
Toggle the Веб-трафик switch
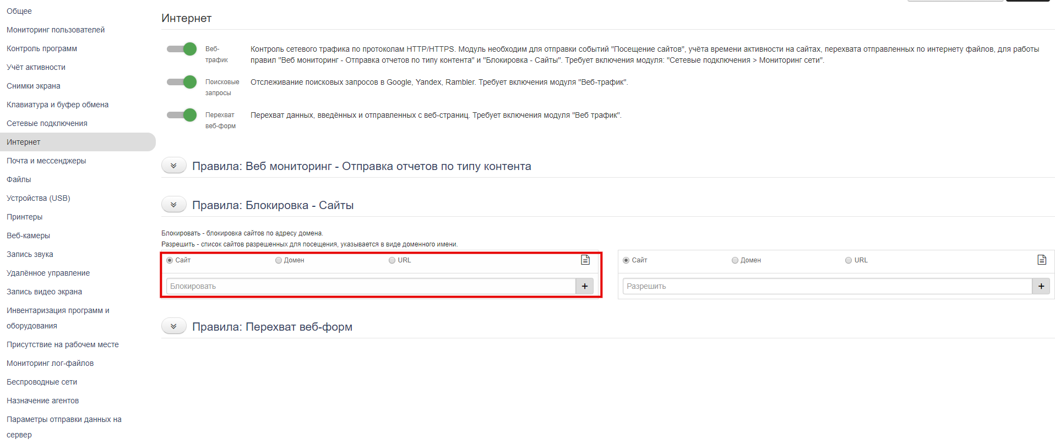coord(182,49)
